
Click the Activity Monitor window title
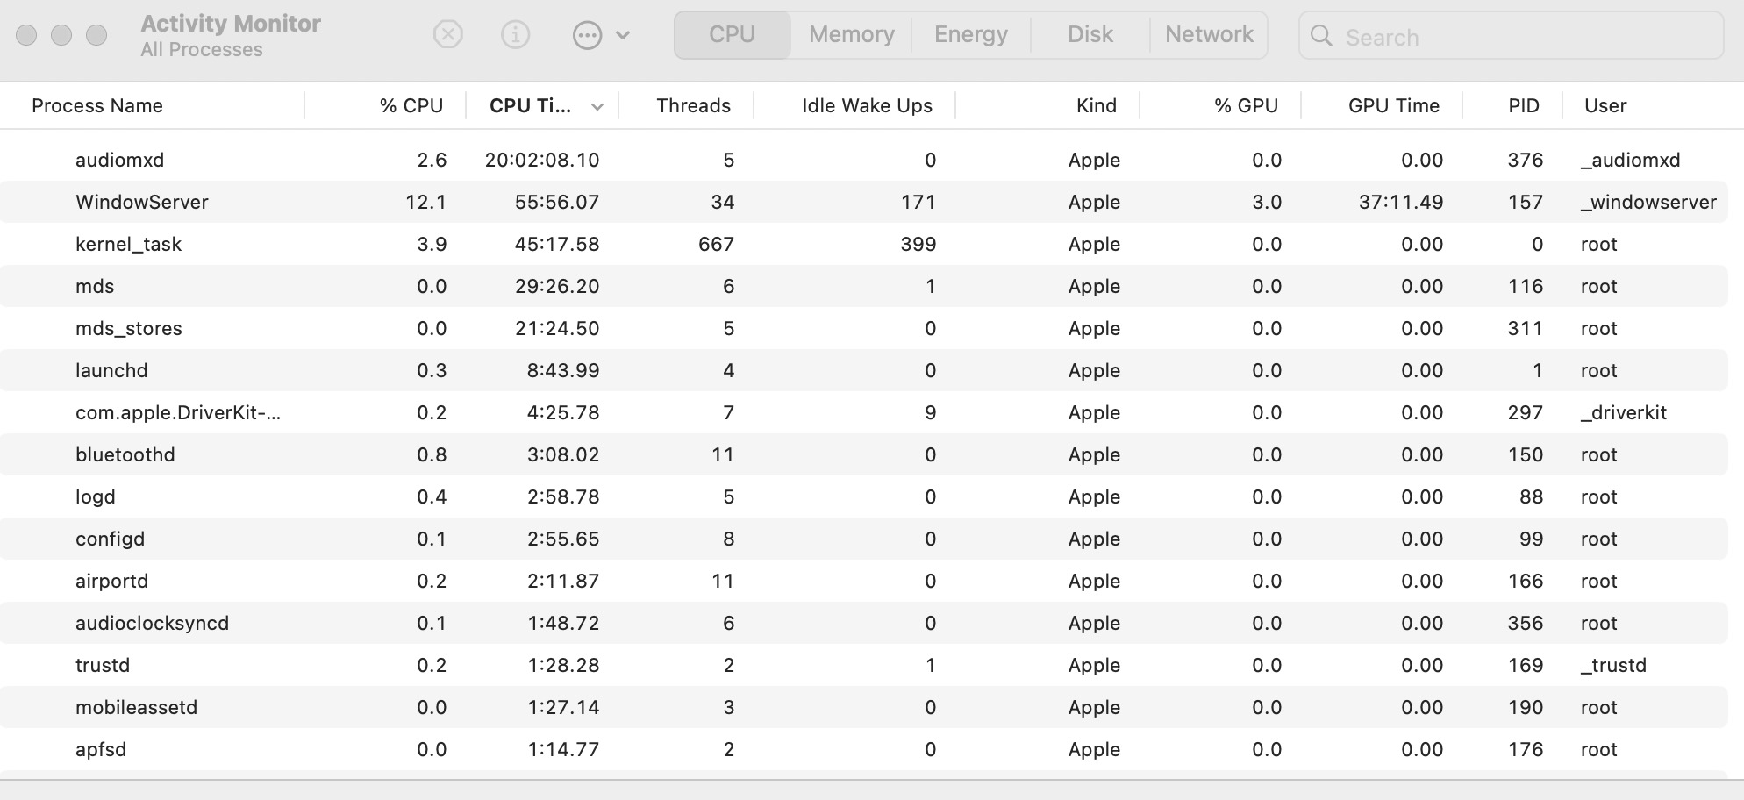[231, 24]
